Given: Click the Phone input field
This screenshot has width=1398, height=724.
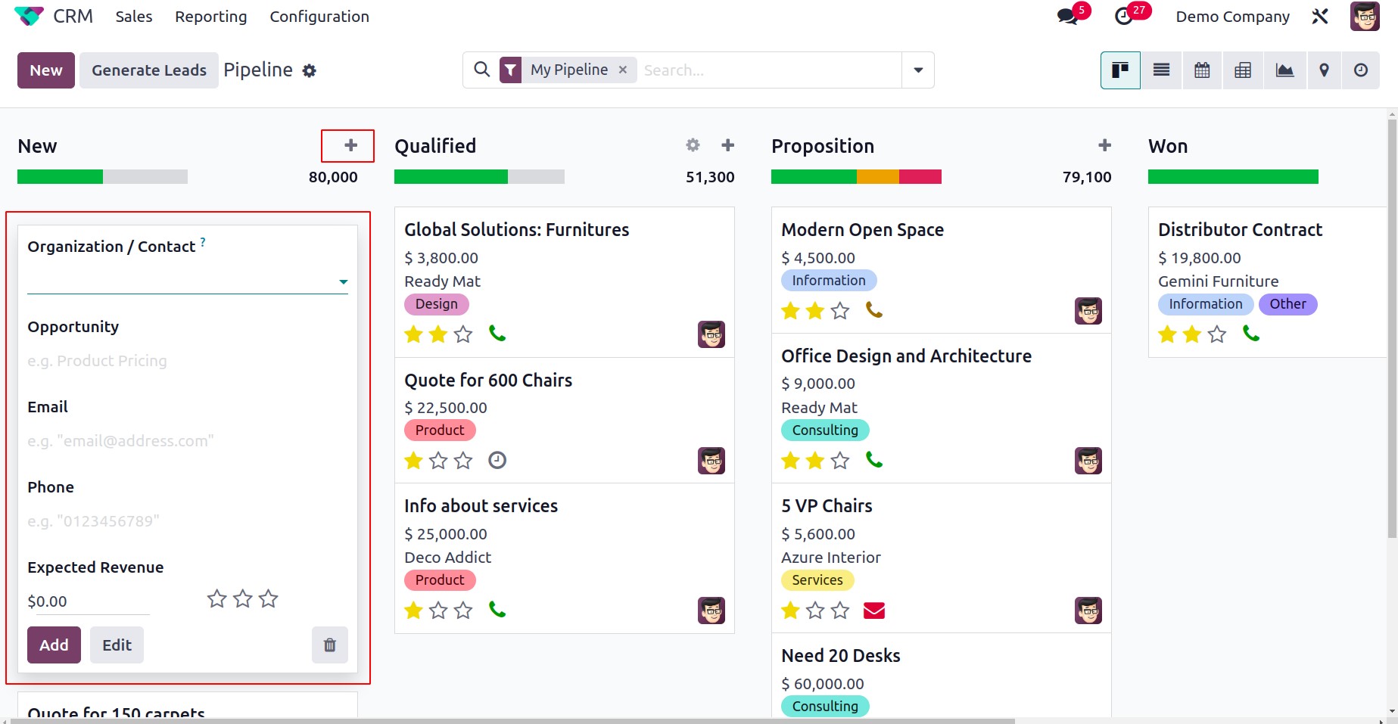Looking at the screenshot, I should tap(188, 521).
